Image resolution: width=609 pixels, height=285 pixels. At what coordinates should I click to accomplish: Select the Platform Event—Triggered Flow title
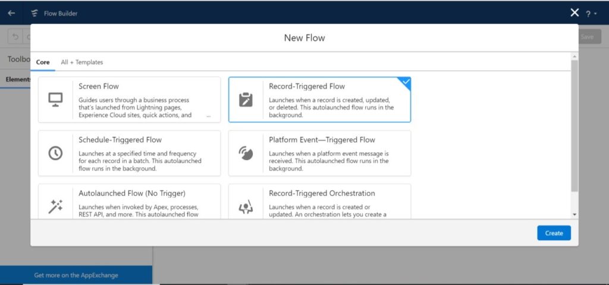pos(322,140)
